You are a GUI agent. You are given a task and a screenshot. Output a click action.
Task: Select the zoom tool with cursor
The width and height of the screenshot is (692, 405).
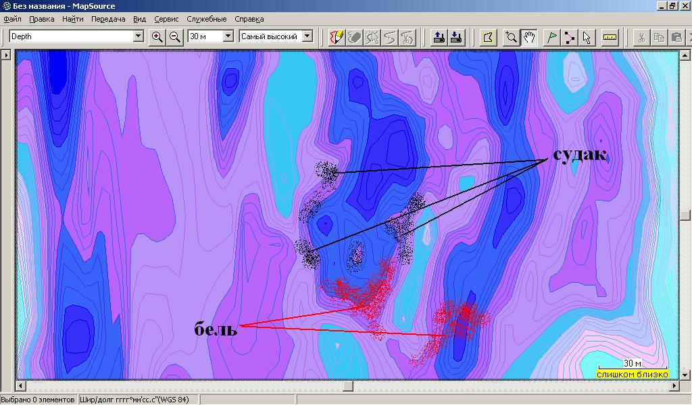pyautogui.click(x=512, y=37)
